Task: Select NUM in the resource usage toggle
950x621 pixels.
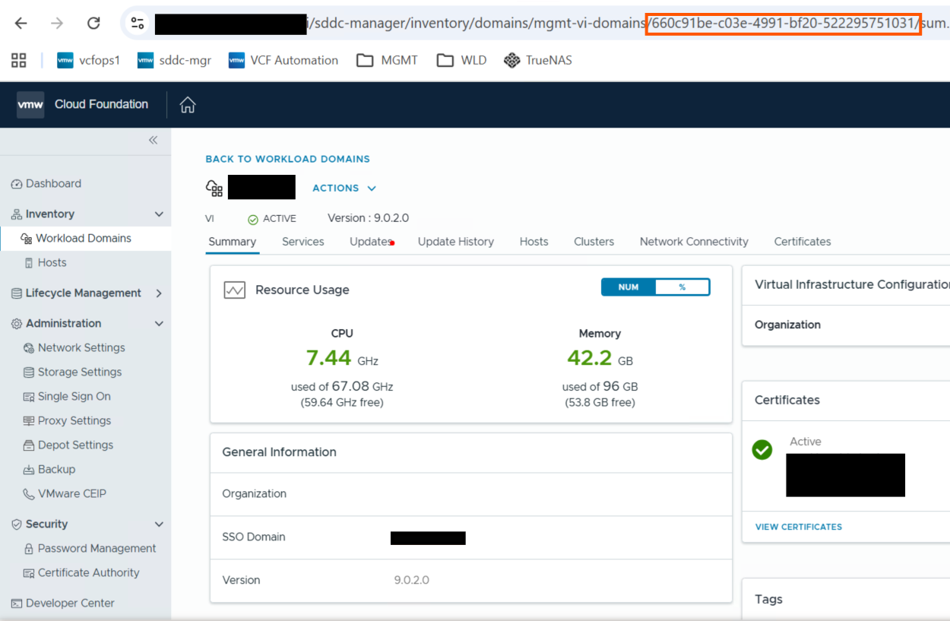Action: click(629, 287)
